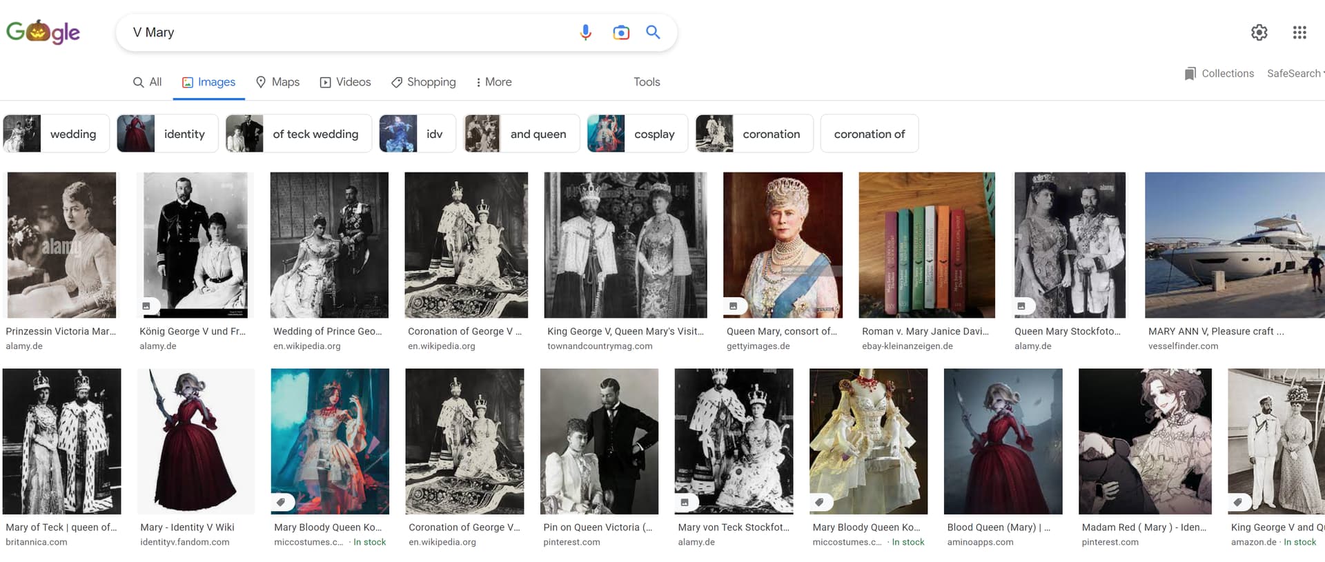Click the product tag on King George V amazon image
1325x562 pixels.
point(1238,502)
